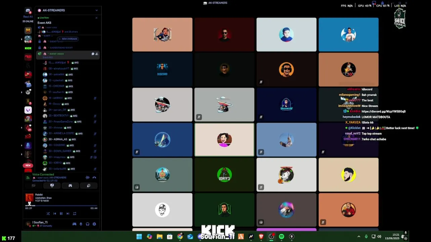The height and width of the screenshot is (242, 431).
Task: Open user settings gear
Action: pos(94,224)
